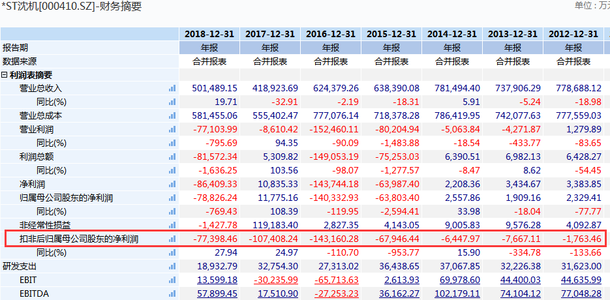The image size is (610, 300).
Task: Click 2017 非经常性损益 value 119,183.40
Action: (x=275, y=225)
